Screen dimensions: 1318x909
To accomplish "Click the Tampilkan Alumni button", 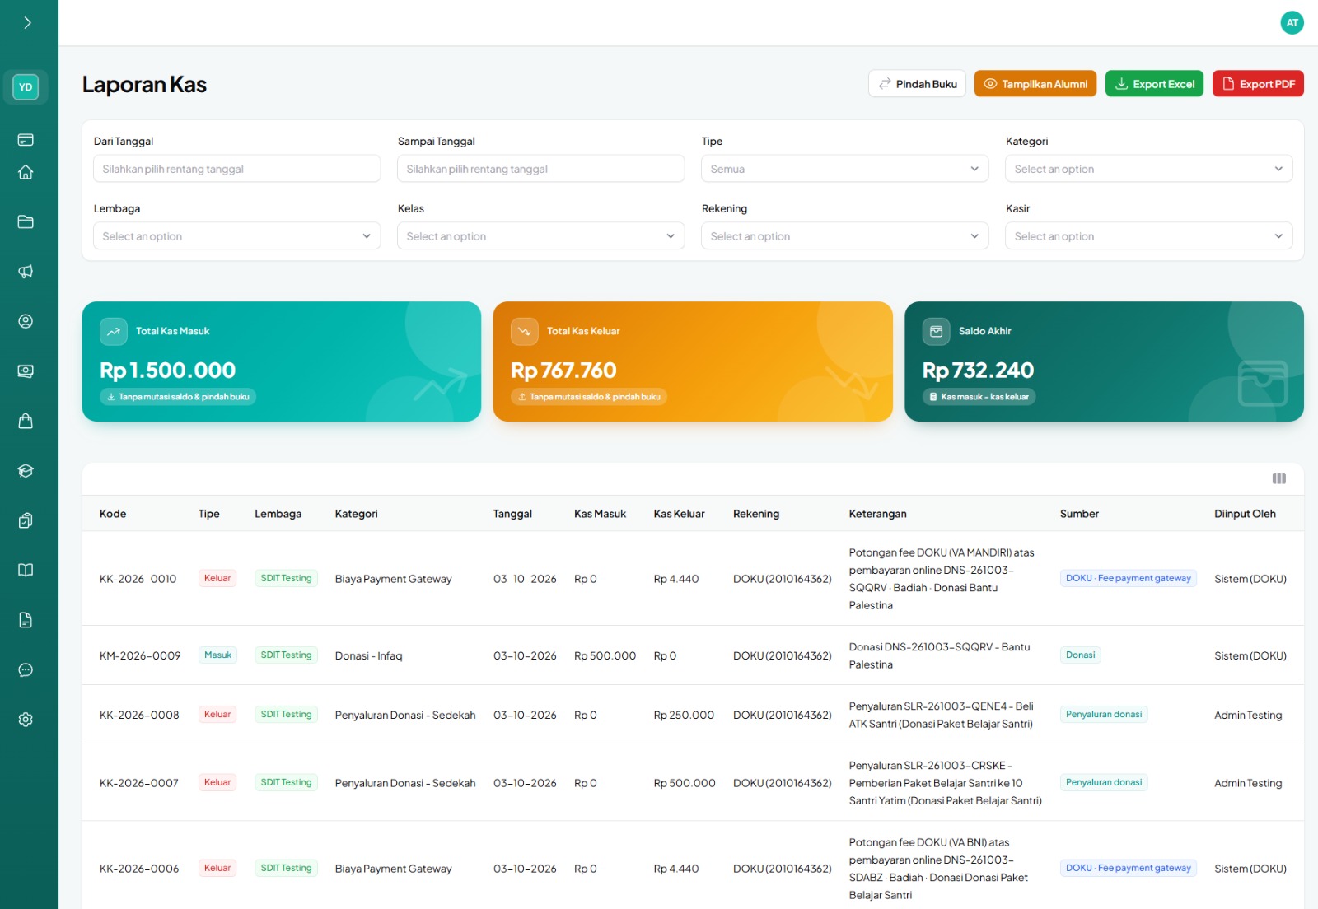I will [x=1035, y=84].
